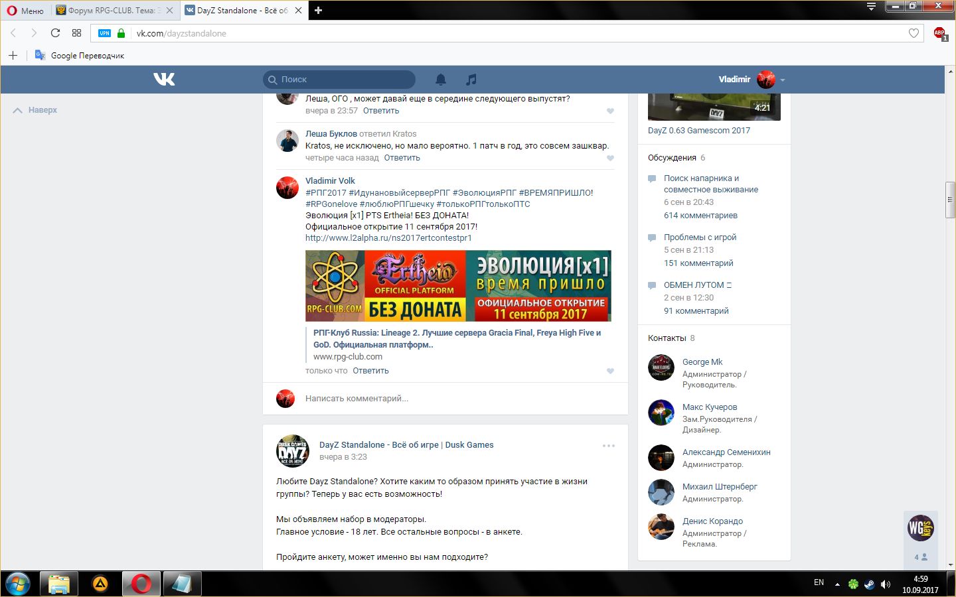Click the #РПГ2017 hashtag
Viewport: 956px width, 597px height.
point(325,192)
